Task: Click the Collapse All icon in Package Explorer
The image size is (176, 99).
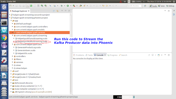Action: (54, 11)
